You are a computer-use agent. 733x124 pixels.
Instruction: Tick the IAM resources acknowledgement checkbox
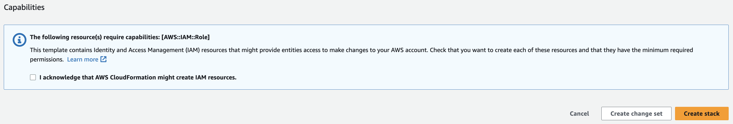click(x=33, y=77)
